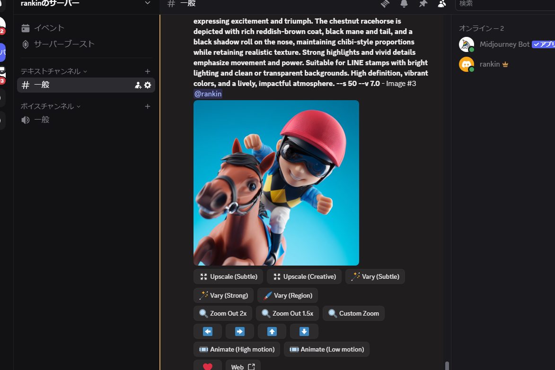Screen dimensions: 555x370
Task: Open the threads icon in channel header
Action: [386, 4]
